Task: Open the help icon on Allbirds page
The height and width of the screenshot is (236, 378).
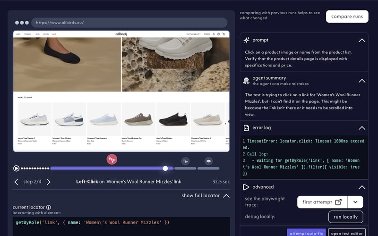Action: tap(218, 34)
